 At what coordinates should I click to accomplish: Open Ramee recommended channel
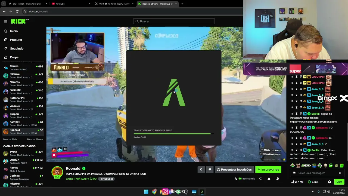[23, 169]
